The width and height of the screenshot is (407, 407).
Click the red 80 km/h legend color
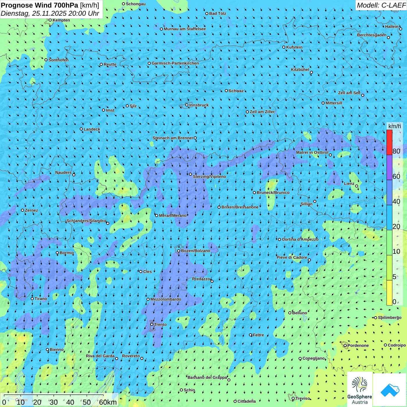[389, 142]
